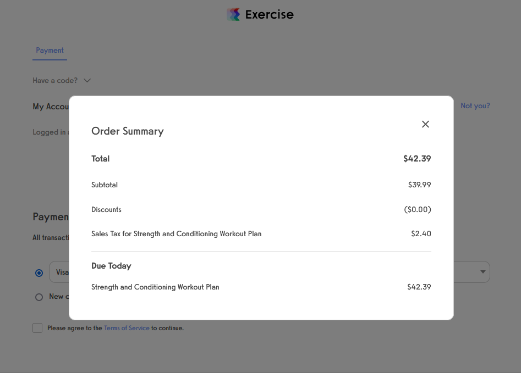Screen dimensions: 521x373
Task: Select the Payment tab
Action: (x=50, y=50)
